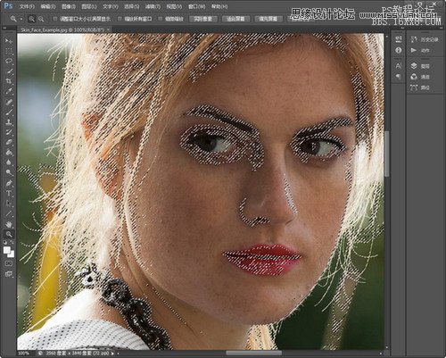
Task: Select the Line shape tool
Action: (x=9, y=213)
